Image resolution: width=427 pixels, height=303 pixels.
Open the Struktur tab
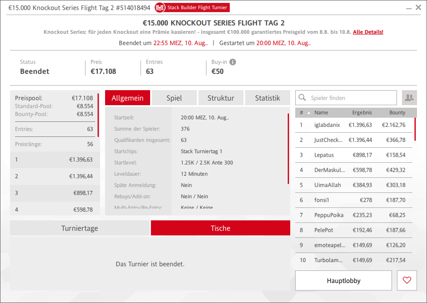(x=221, y=98)
